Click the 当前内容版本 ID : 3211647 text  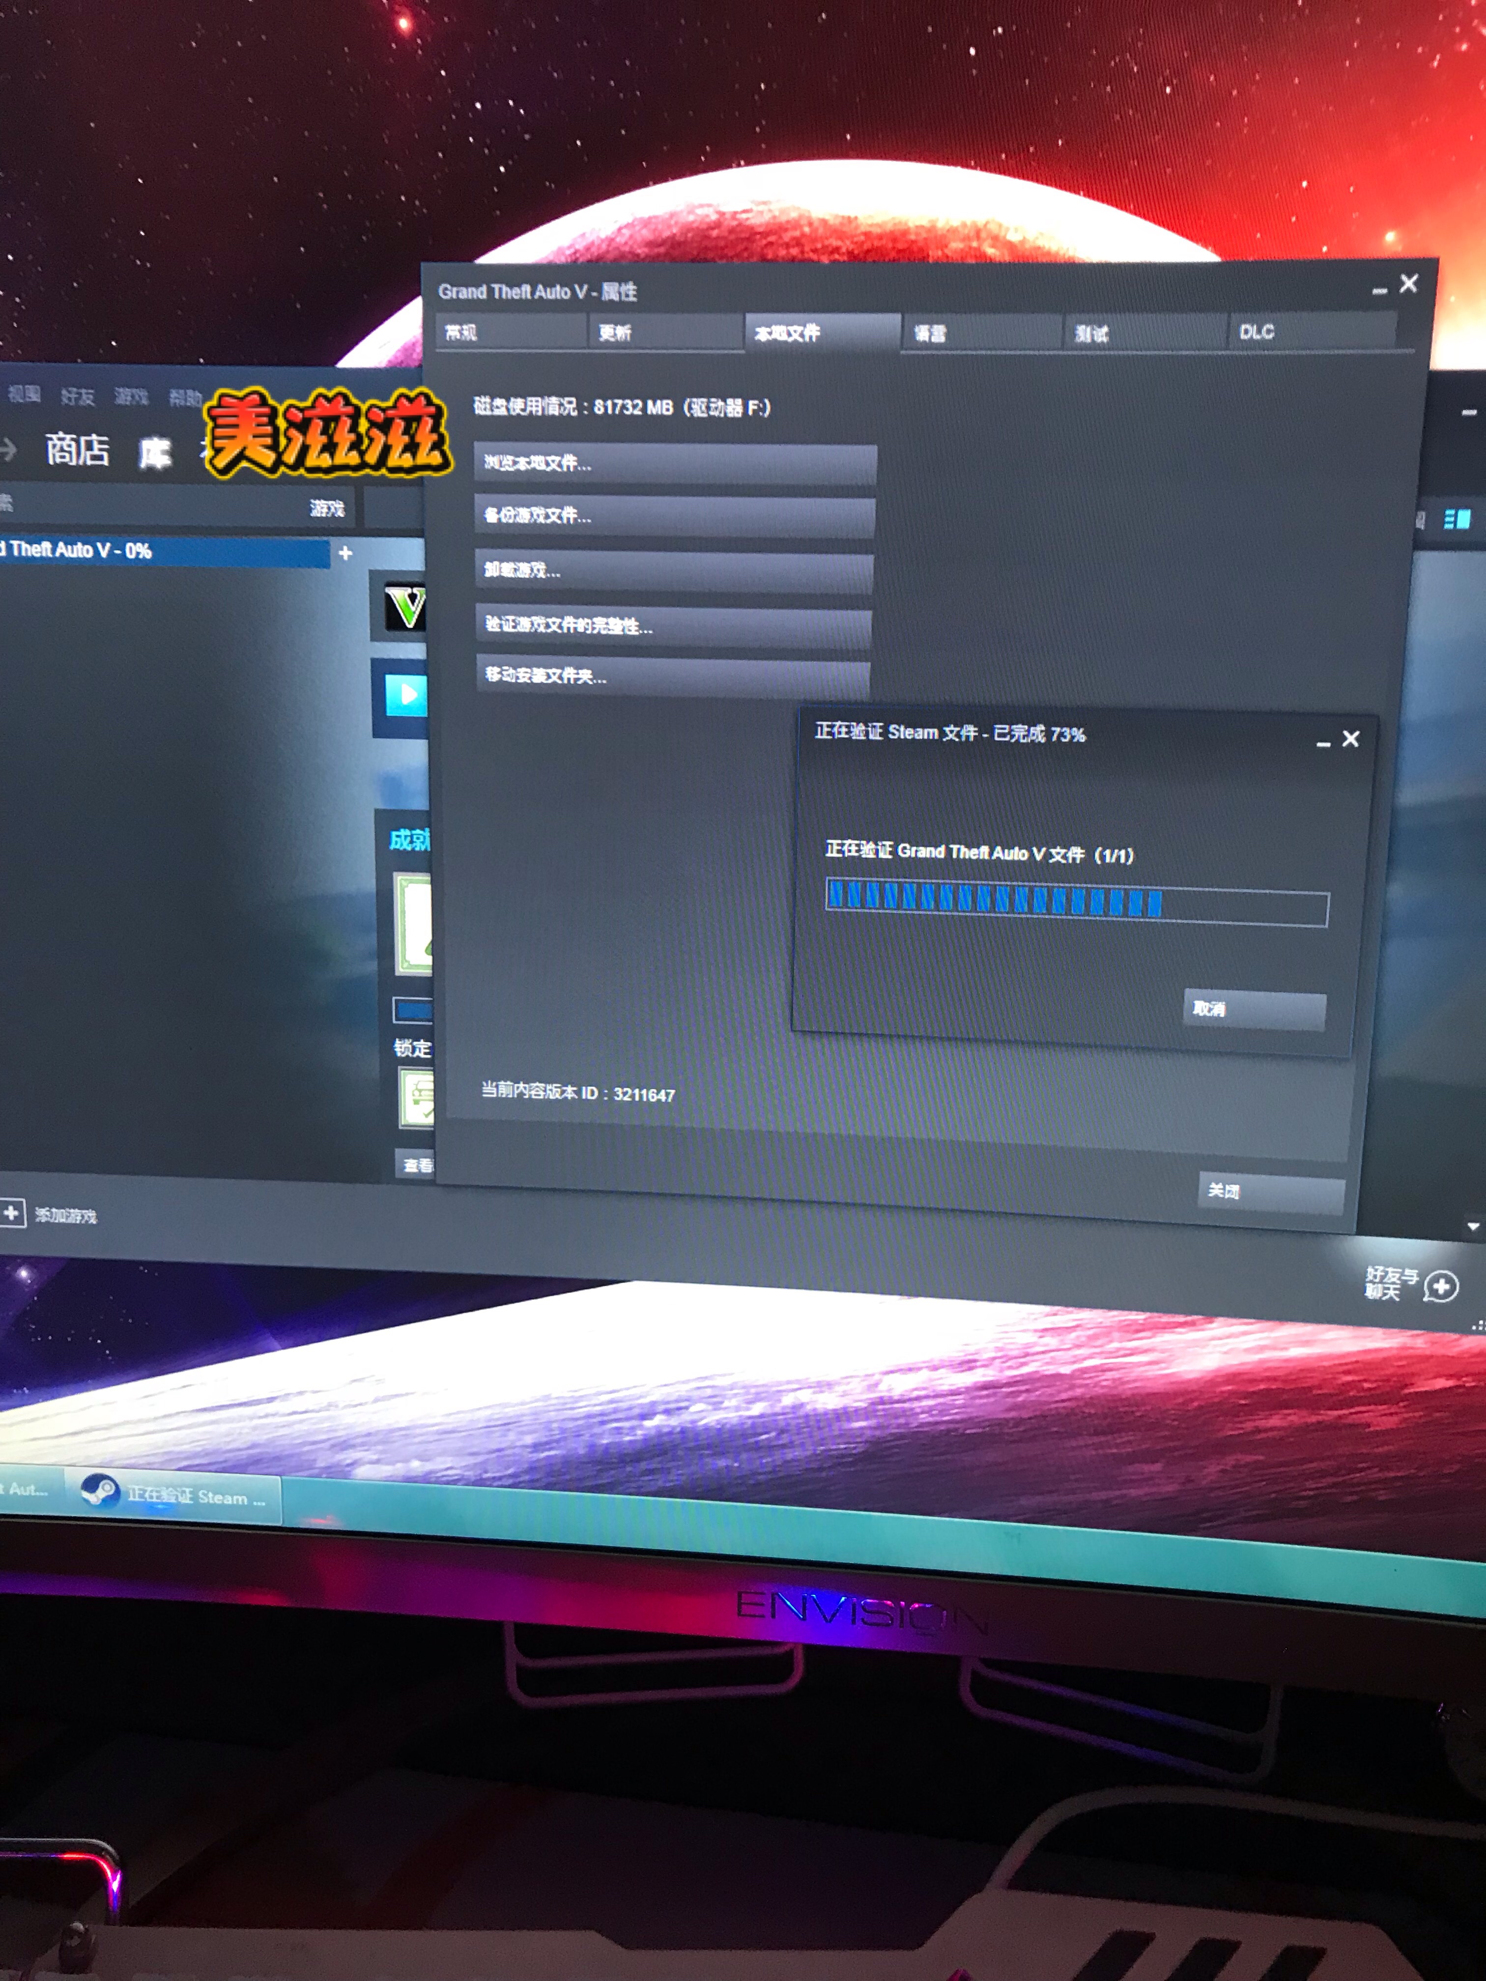coord(578,1094)
